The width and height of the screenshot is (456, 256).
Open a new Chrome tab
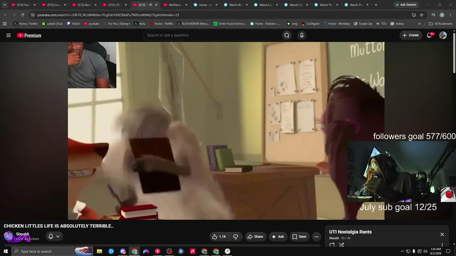(376, 5)
